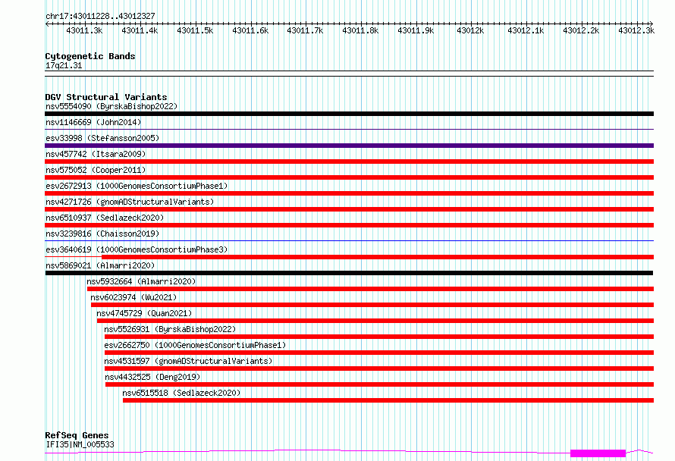The image size is (675, 461).
Task: Click the 43011.3k ruler tick label
Action: [x=84, y=30]
